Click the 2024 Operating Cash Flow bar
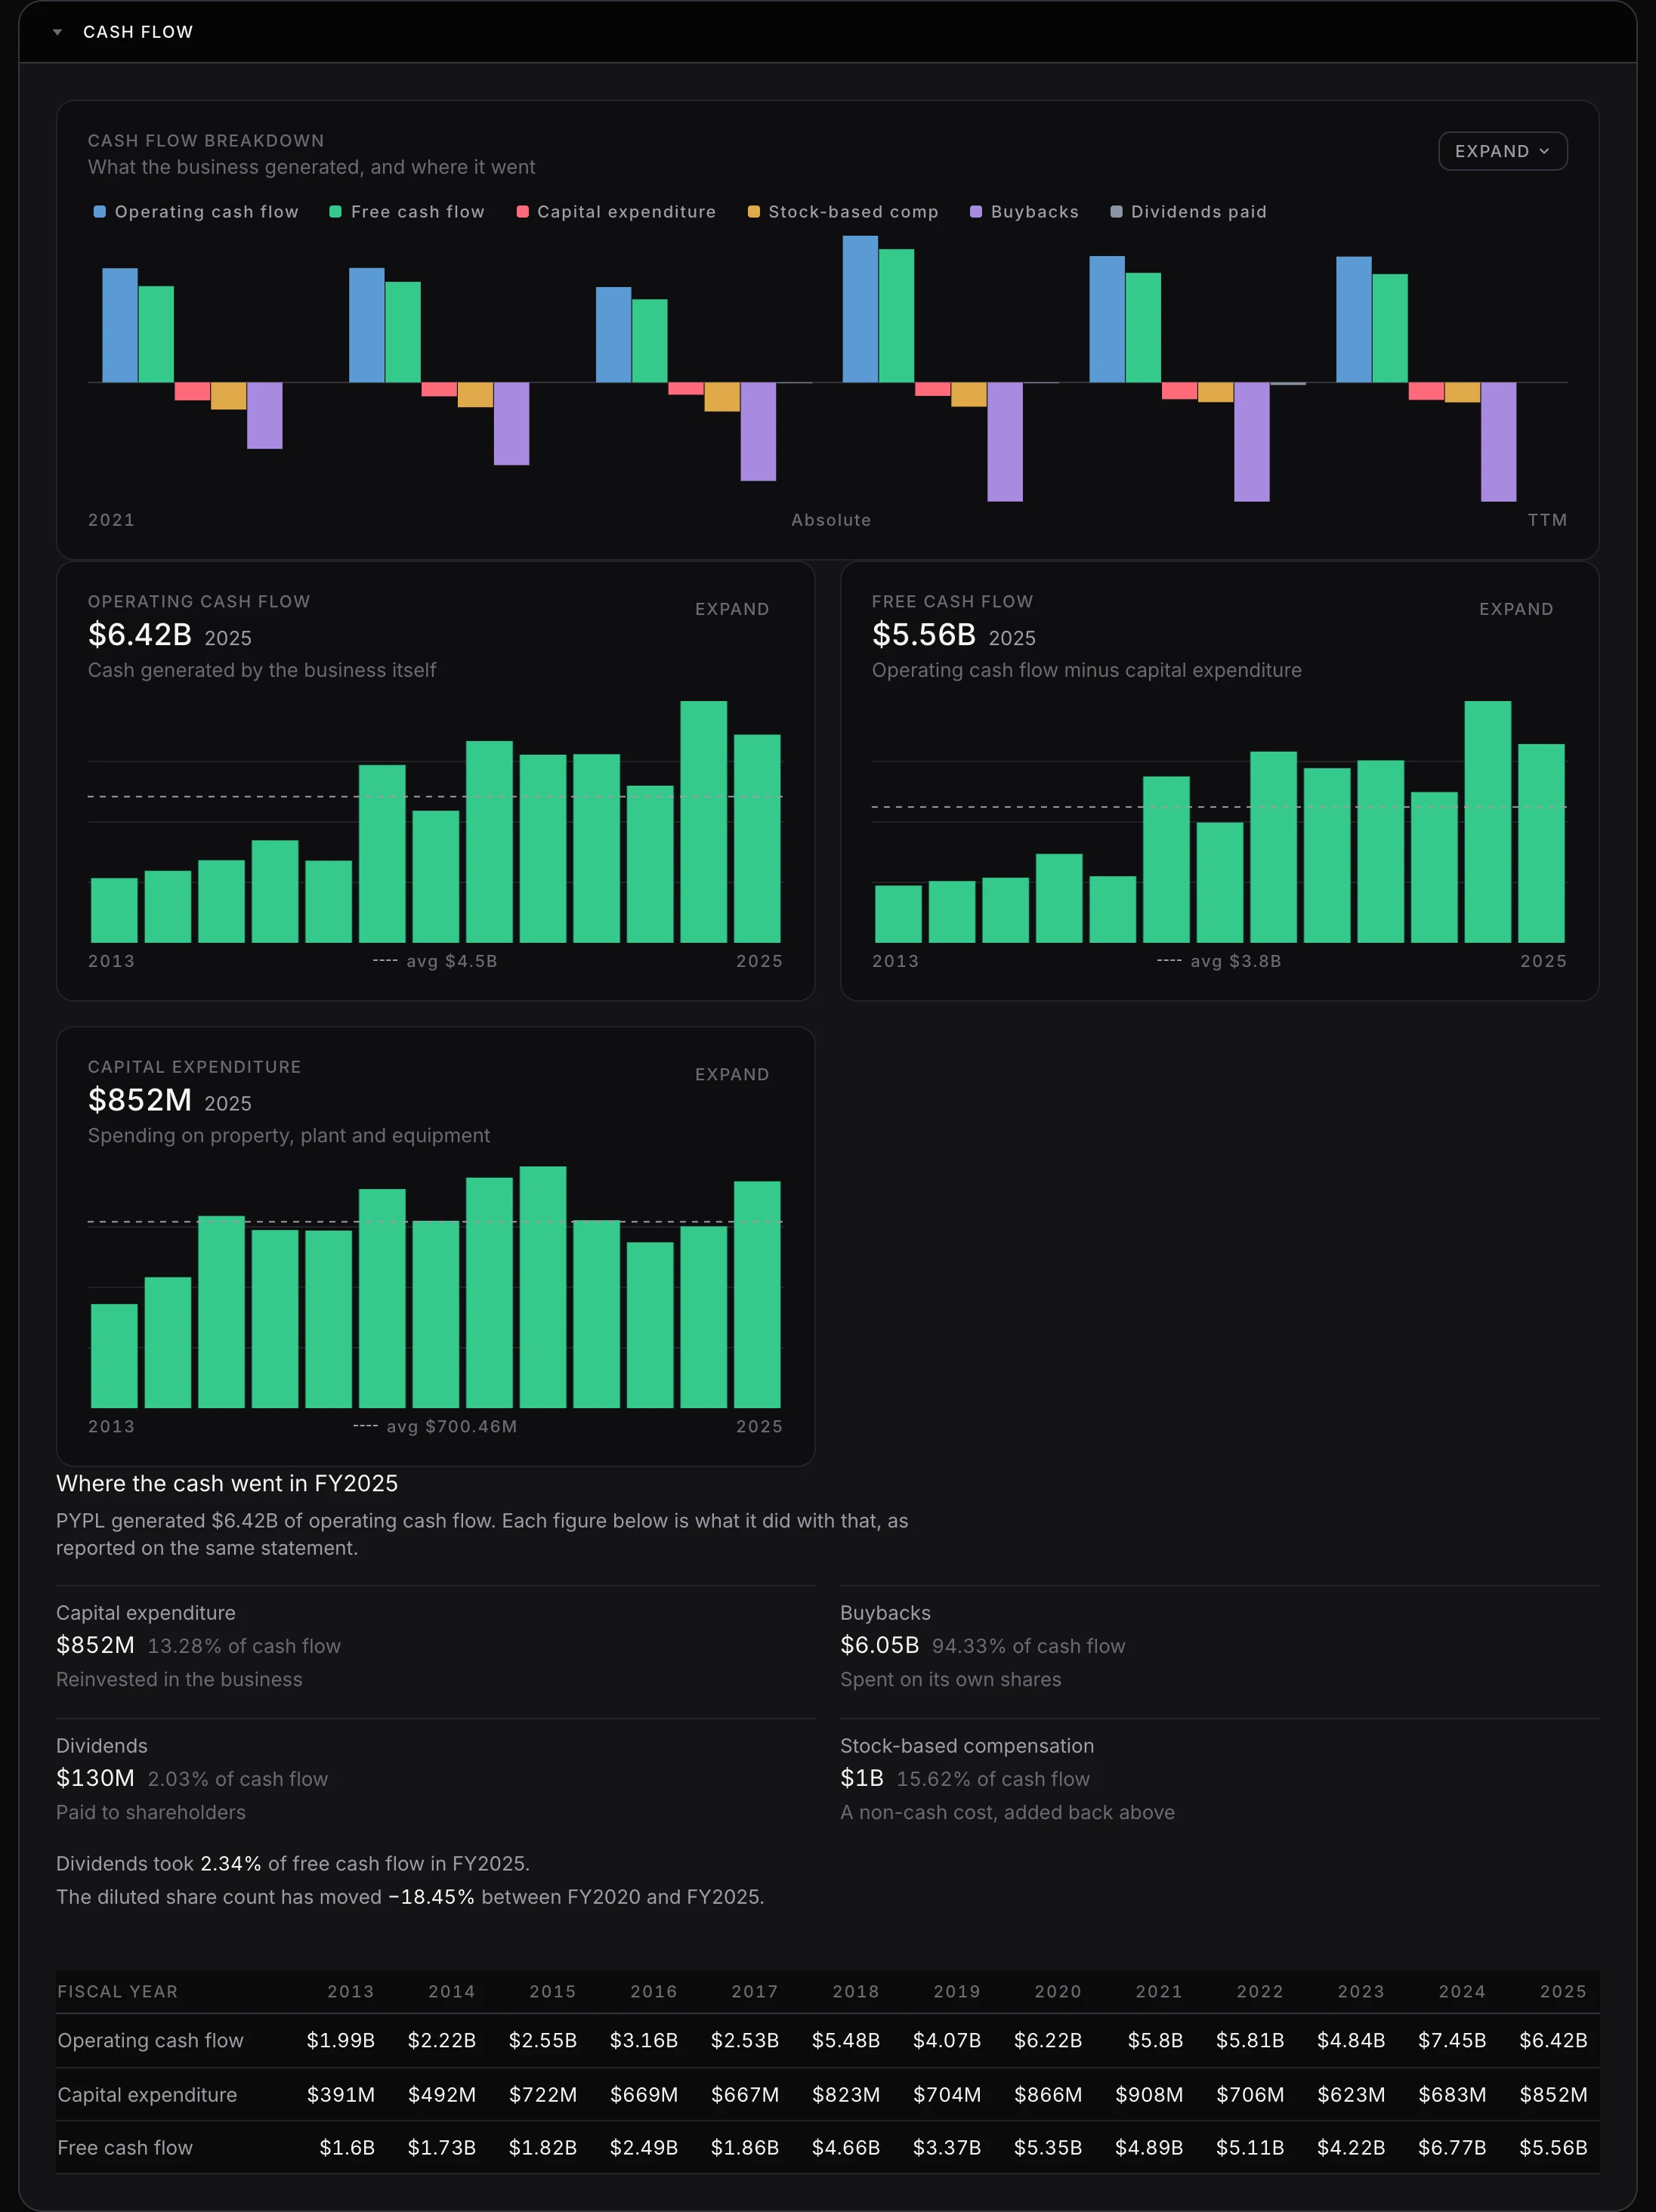This screenshot has height=2212, width=1656. pos(703,822)
